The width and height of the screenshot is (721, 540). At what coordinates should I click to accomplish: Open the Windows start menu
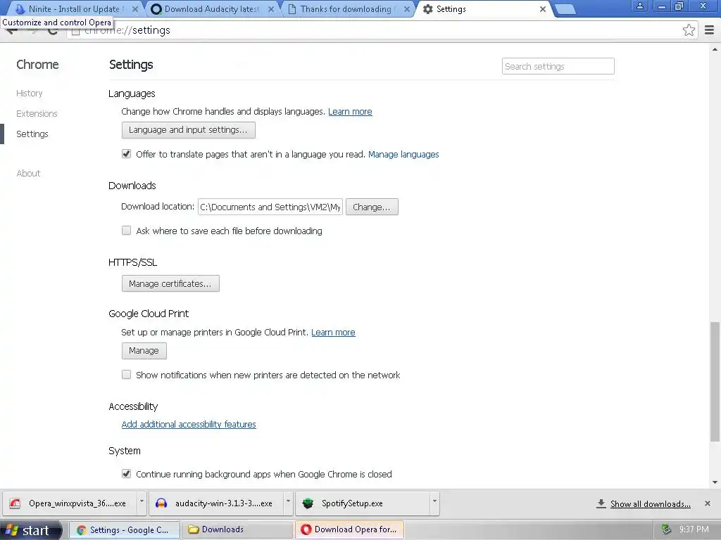point(30,530)
